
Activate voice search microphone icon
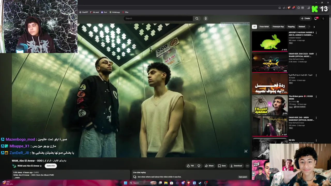[x=206, y=18]
